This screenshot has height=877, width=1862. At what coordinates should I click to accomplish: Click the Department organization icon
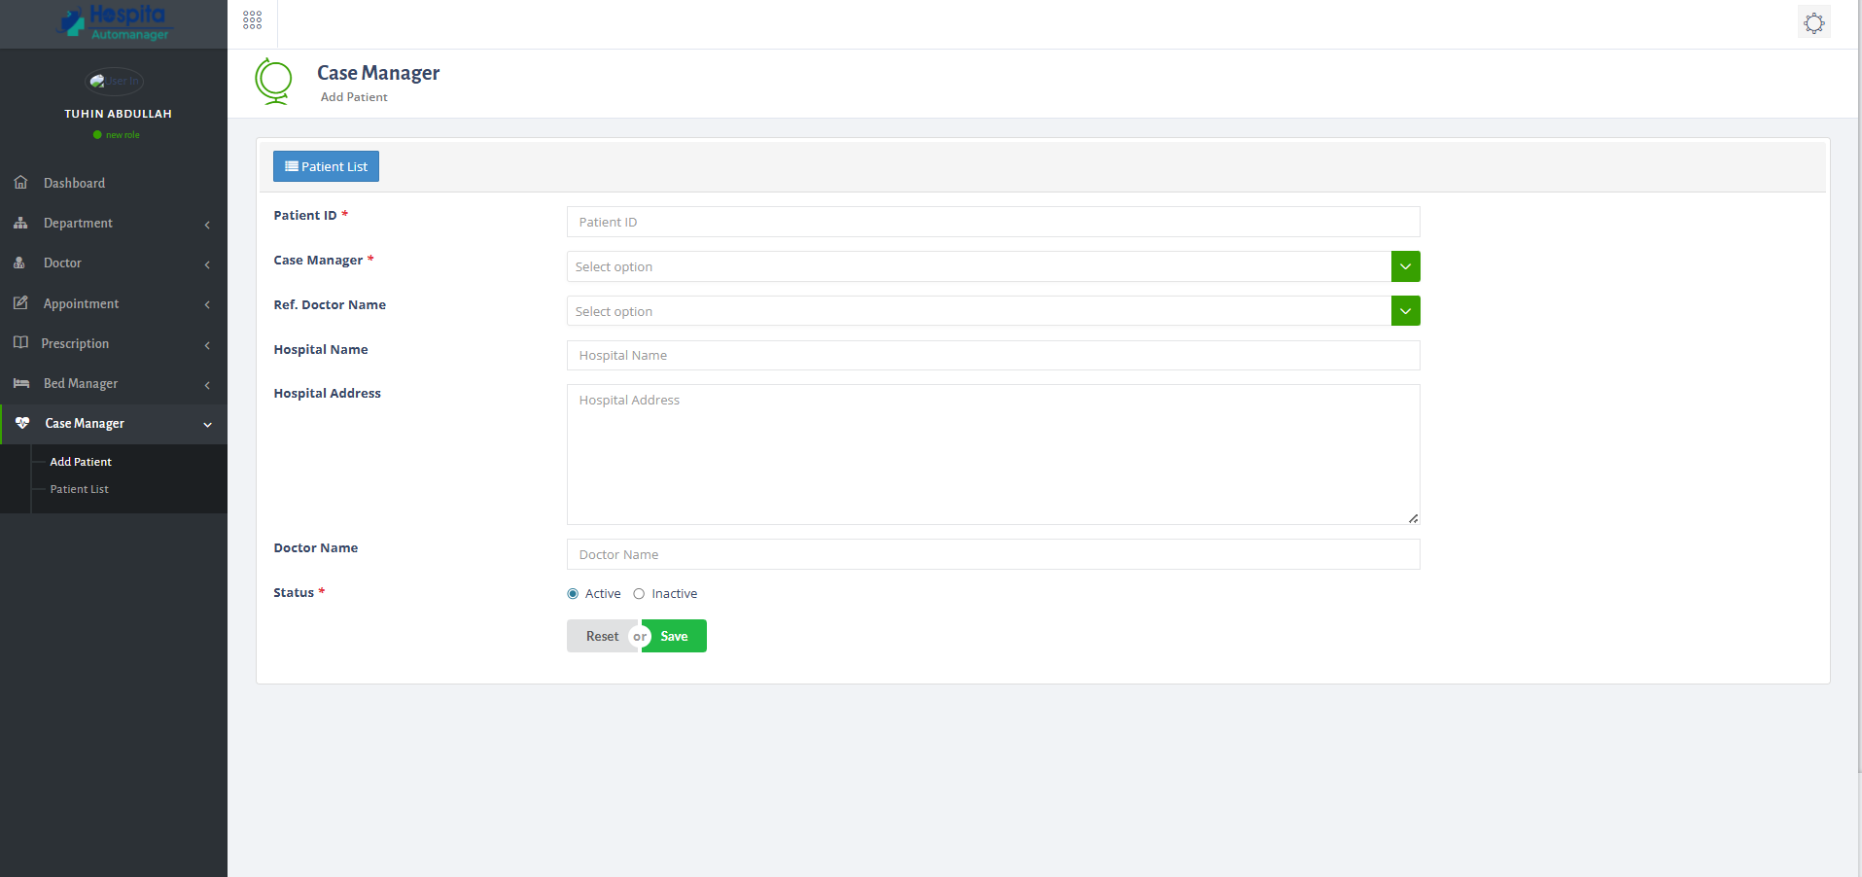(x=21, y=223)
